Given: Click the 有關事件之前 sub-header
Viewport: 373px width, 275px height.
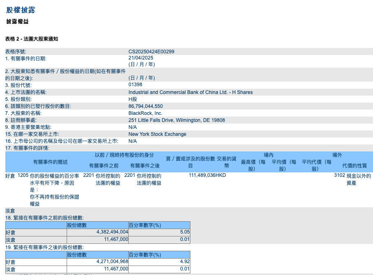Looking at the screenshot, I should 104,165.
